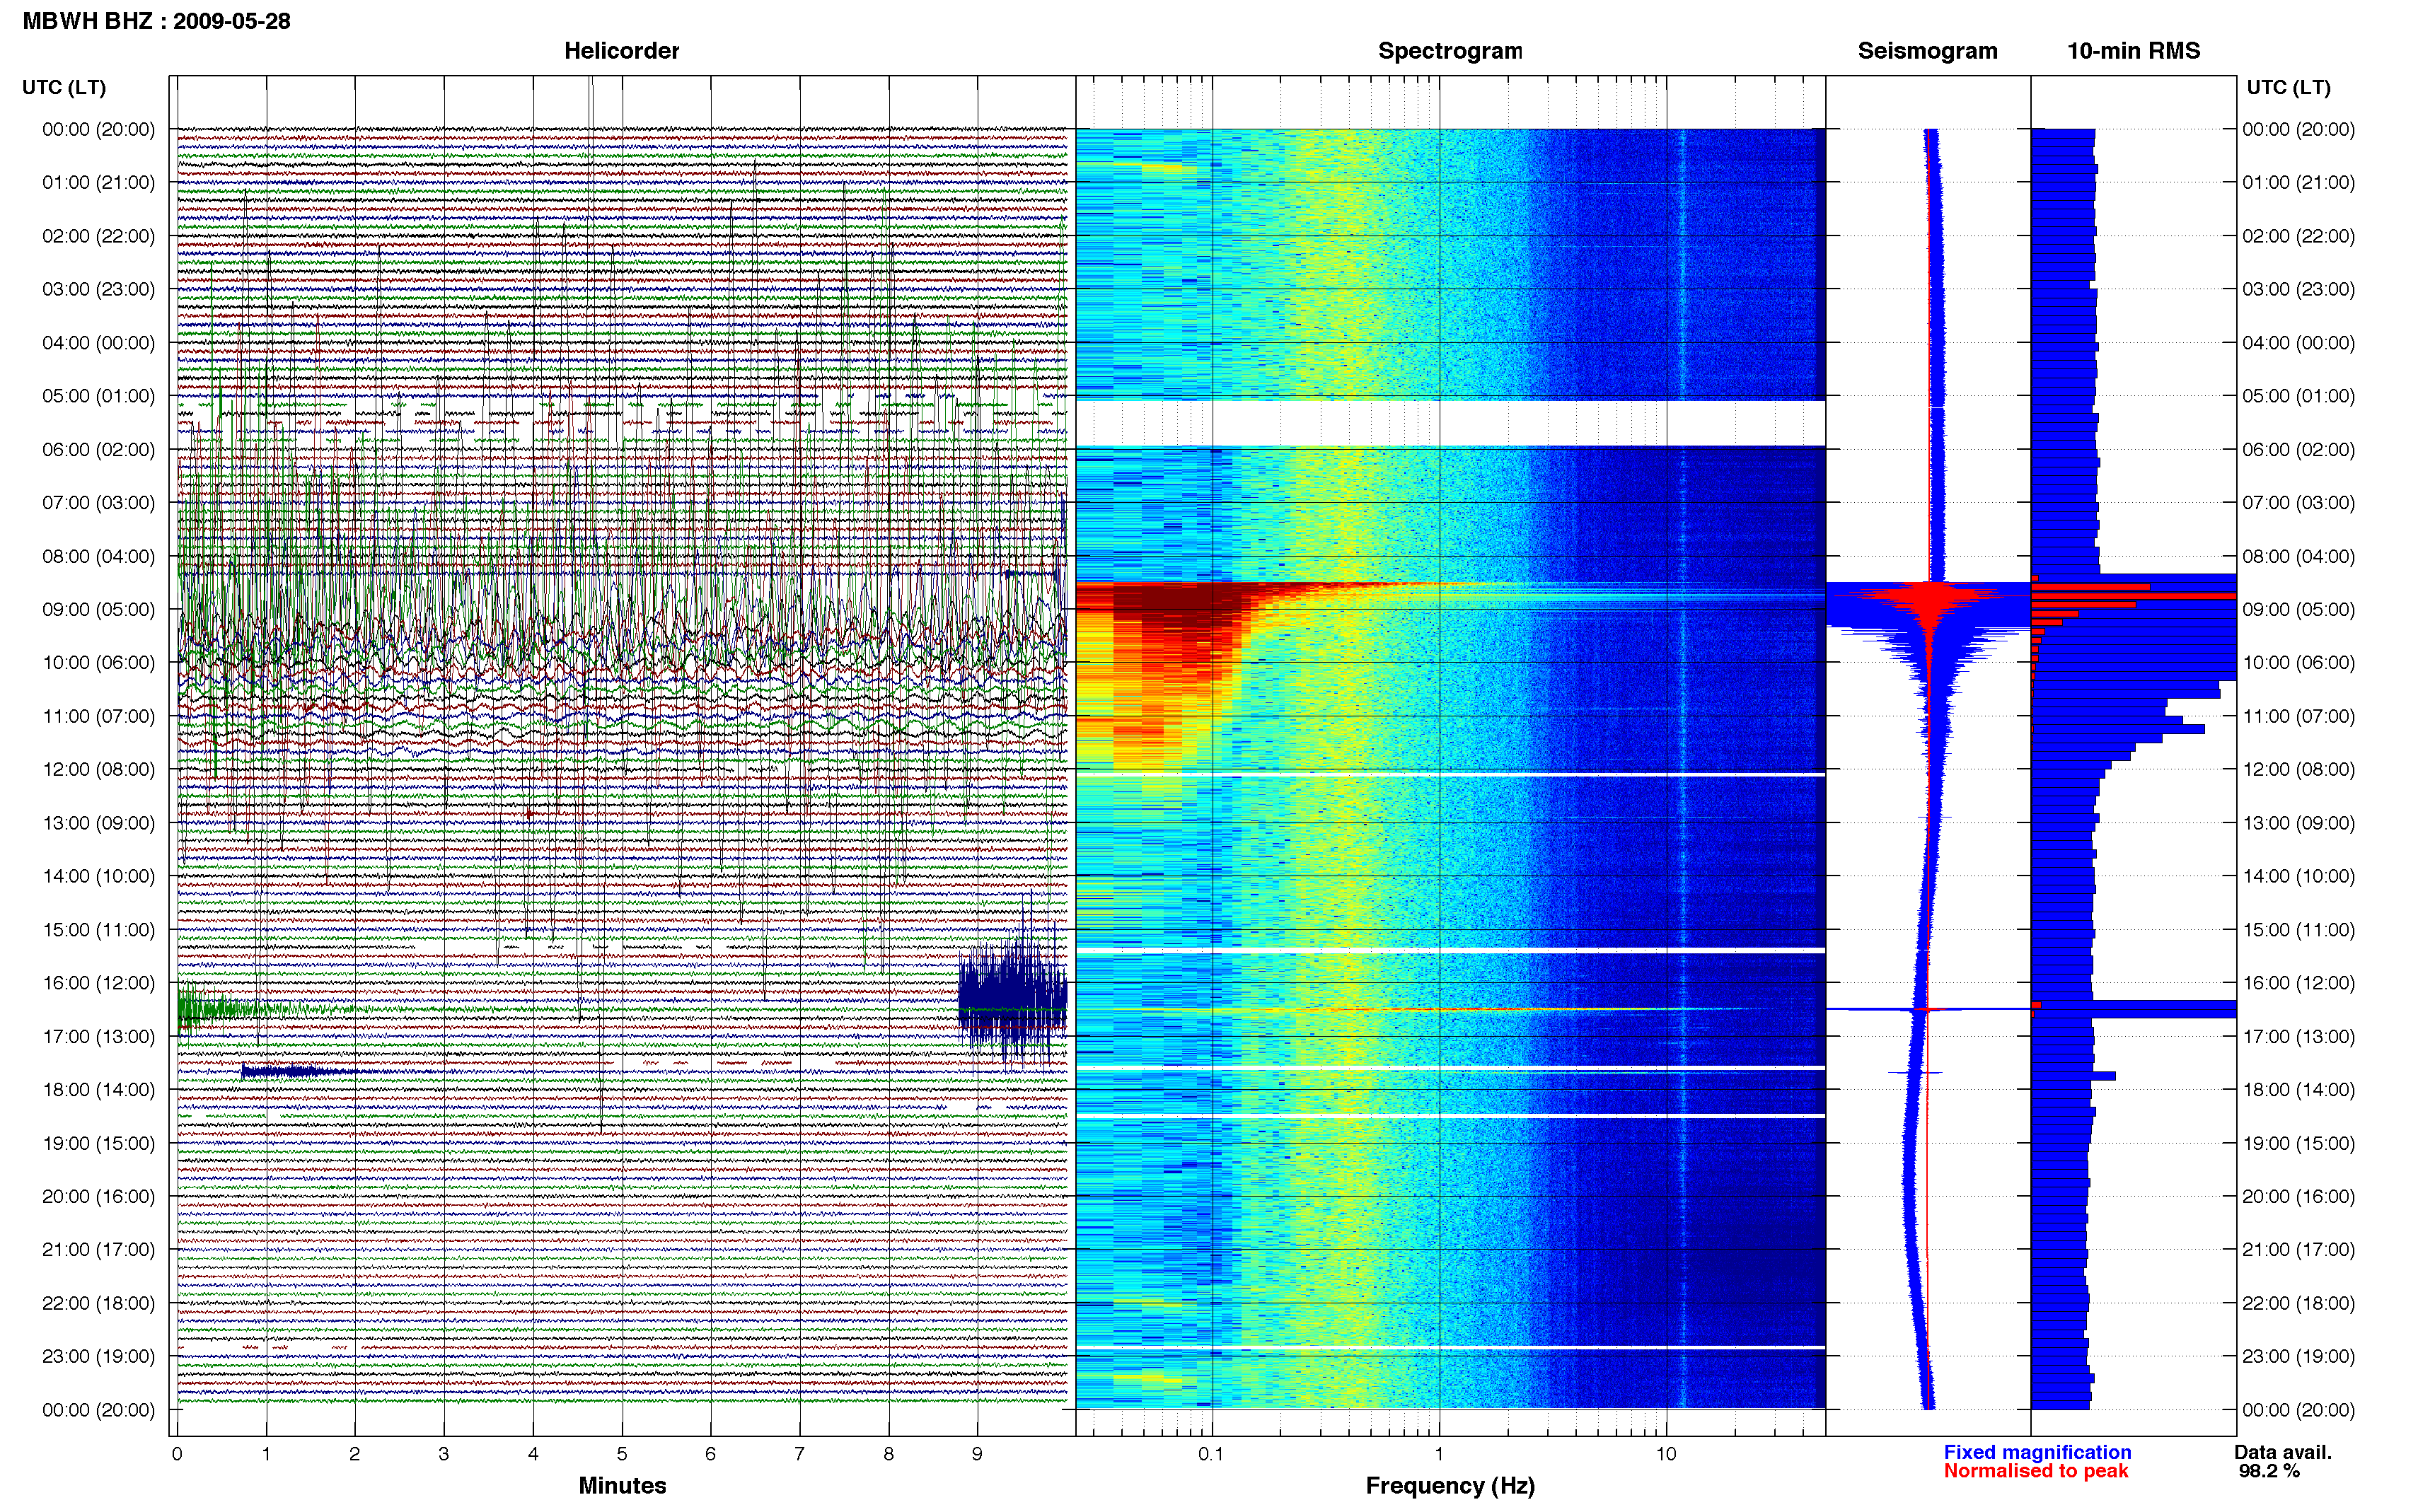Click right time label 11:00 (07:00)
Screen dimensions: 2418x1512
[x=2298, y=716]
